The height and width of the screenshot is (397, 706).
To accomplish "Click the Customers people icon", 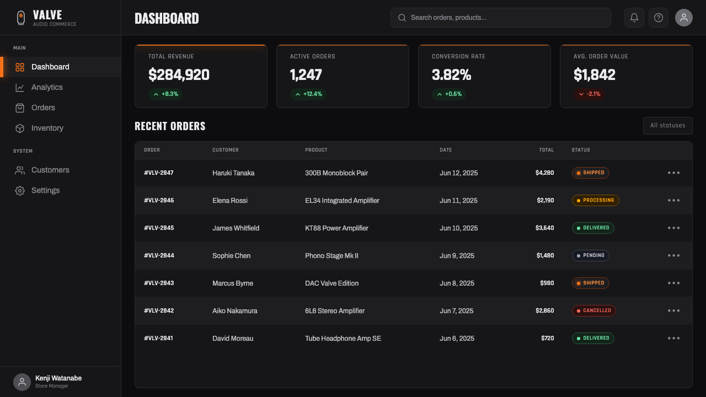I will coord(20,170).
